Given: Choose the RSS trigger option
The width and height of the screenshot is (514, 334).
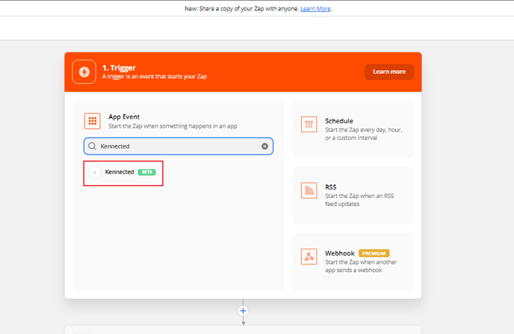Looking at the screenshot, I should tap(353, 195).
